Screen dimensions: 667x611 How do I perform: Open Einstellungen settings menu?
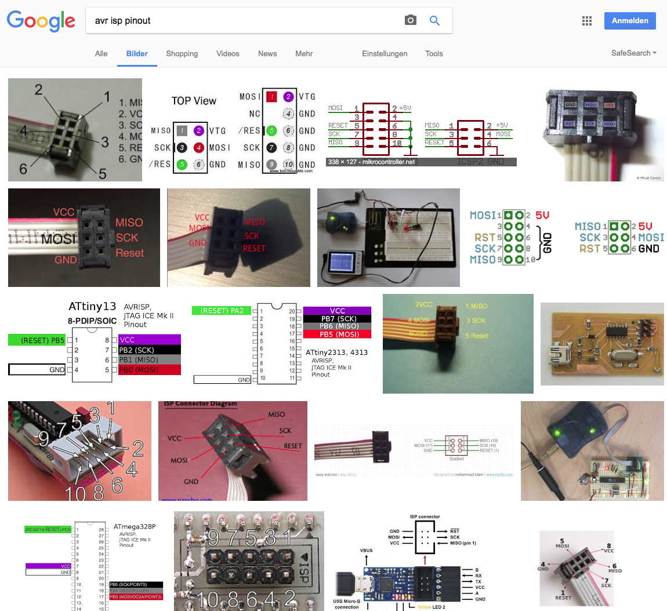[385, 53]
